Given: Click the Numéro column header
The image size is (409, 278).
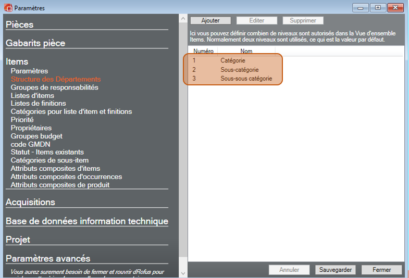Looking at the screenshot, I should point(203,52).
